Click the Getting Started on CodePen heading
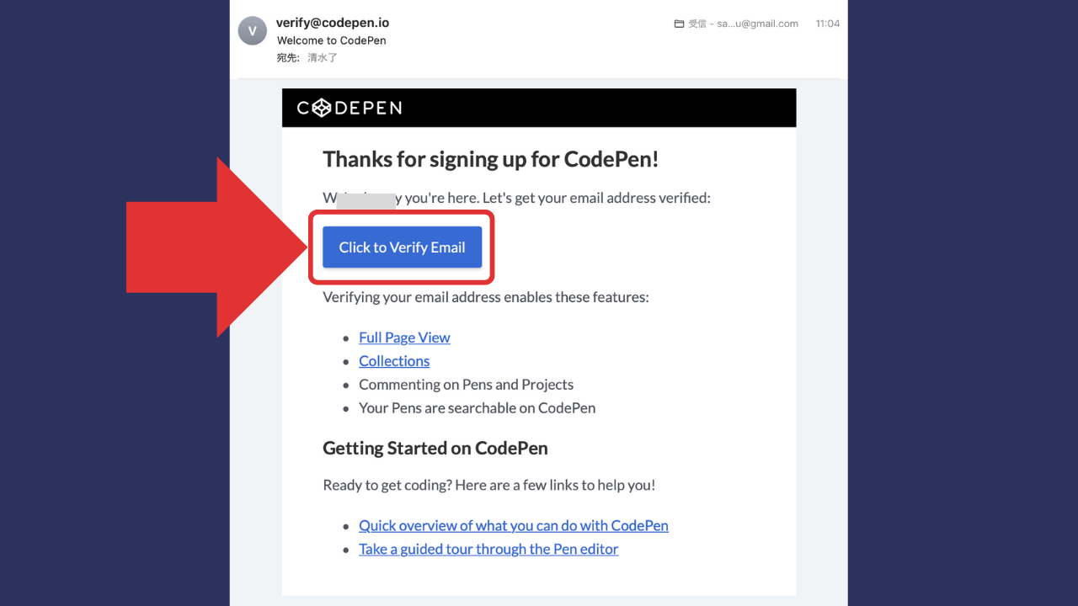The width and height of the screenshot is (1078, 606). [435, 448]
